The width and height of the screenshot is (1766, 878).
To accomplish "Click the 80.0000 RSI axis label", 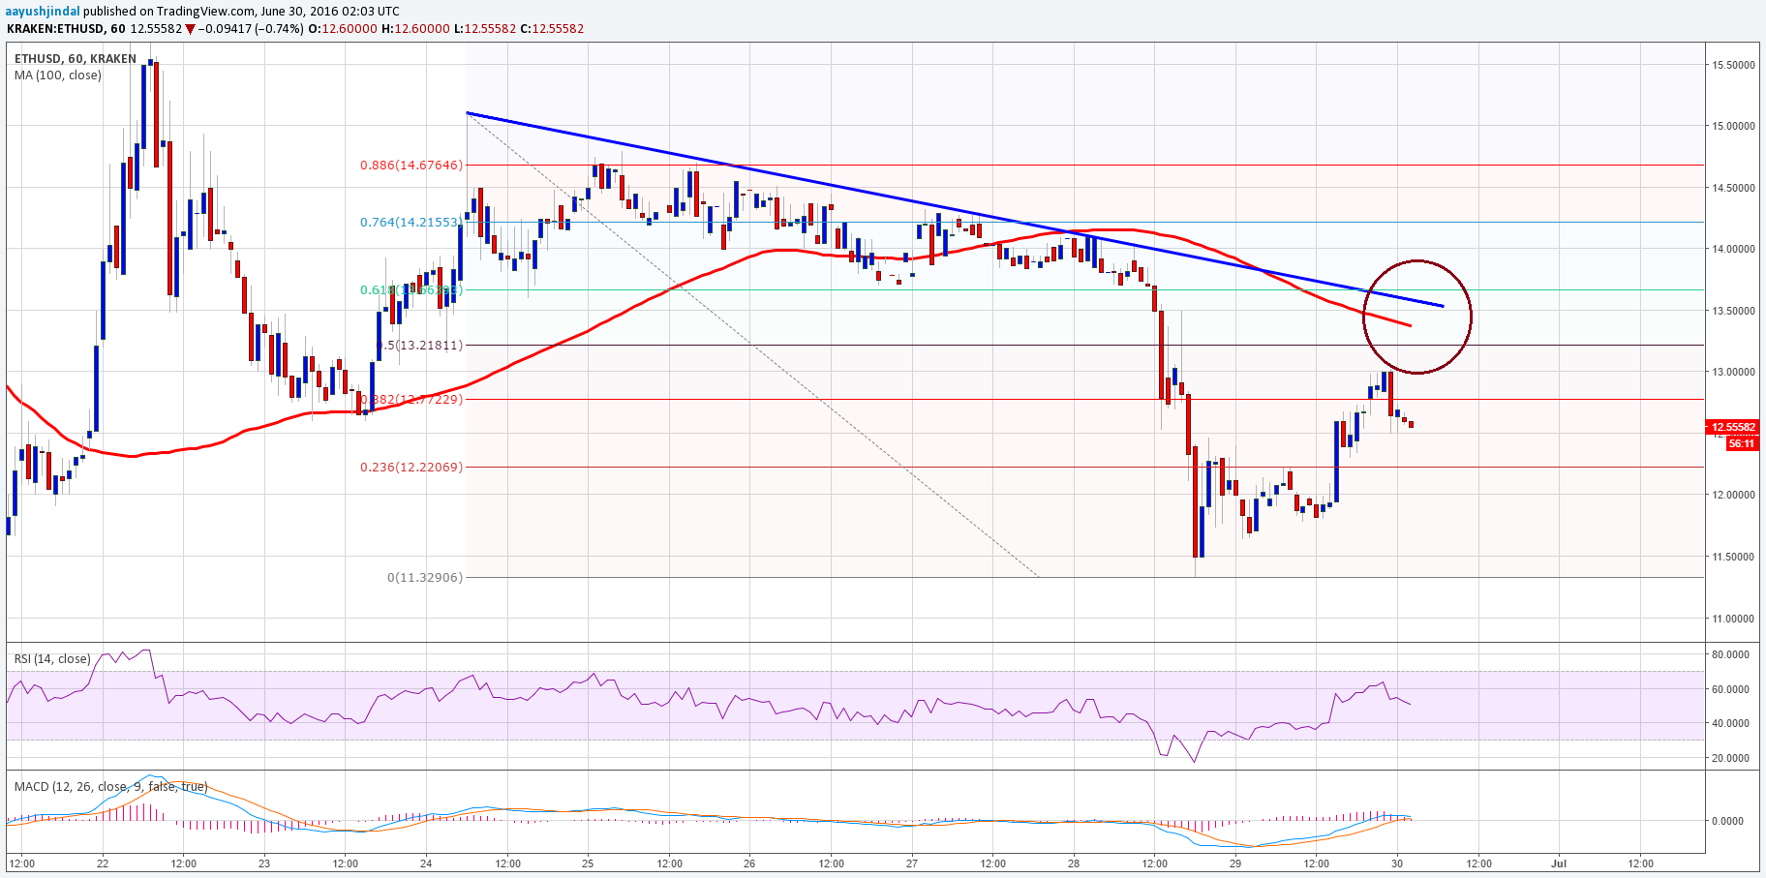I will 1730,654.
